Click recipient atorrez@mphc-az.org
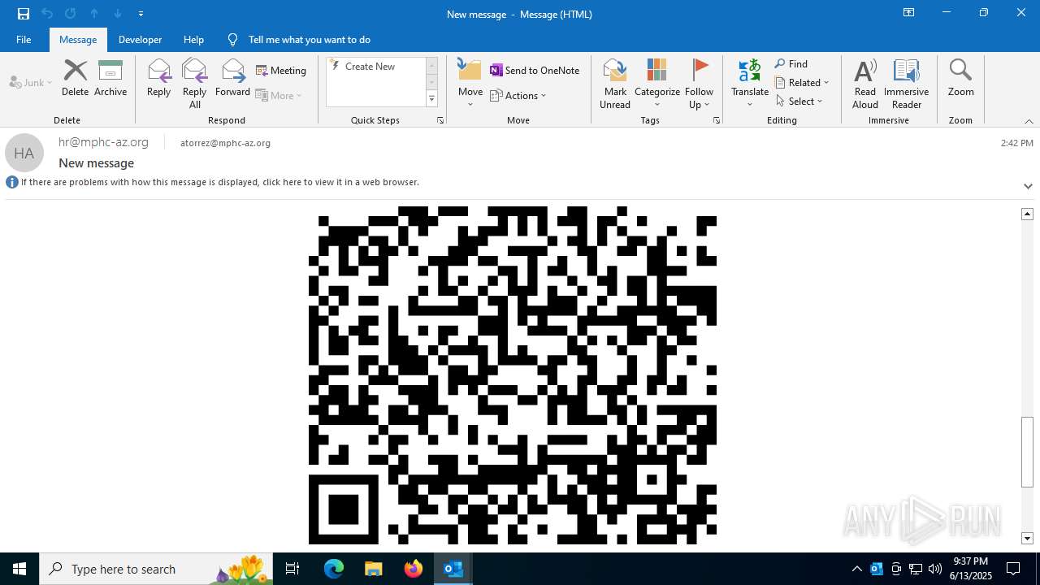The image size is (1040, 585). [225, 143]
